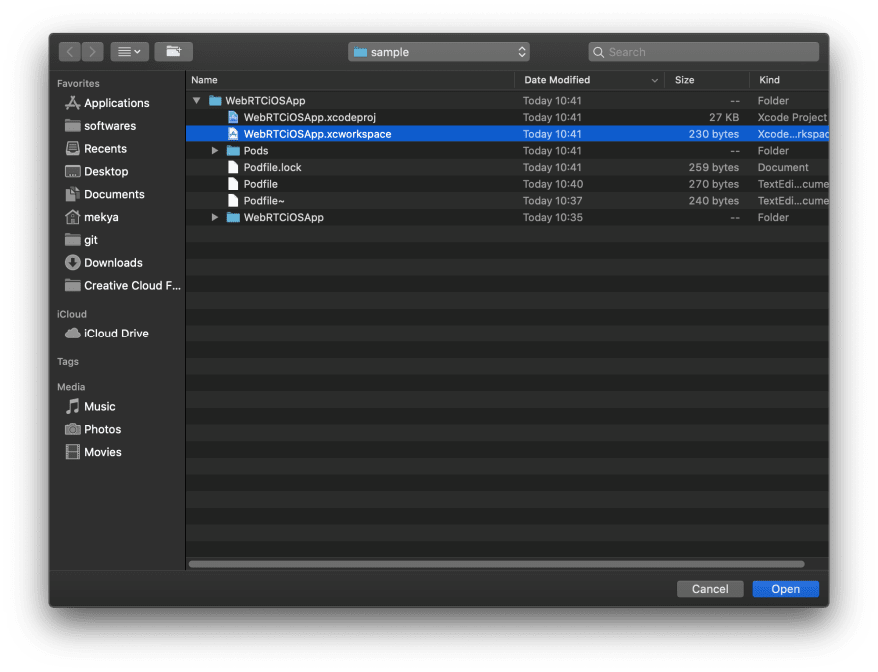Expand the nested WebRTCiOSApp folder triangle

pyautogui.click(x=214, y=217)
